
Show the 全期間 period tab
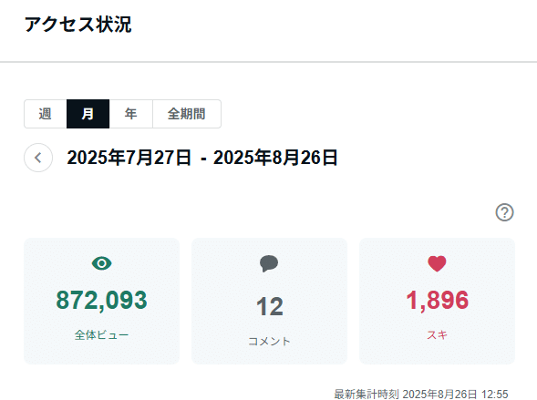point(187,114)
